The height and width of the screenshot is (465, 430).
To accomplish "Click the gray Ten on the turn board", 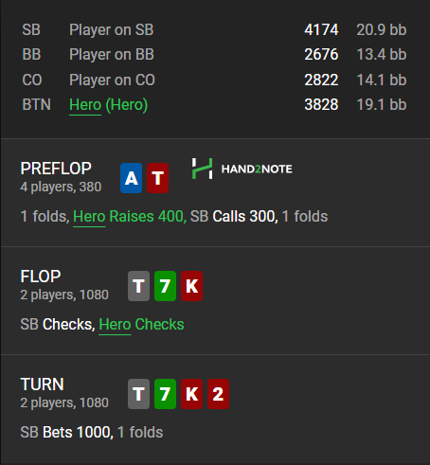I will coord(138,394).
